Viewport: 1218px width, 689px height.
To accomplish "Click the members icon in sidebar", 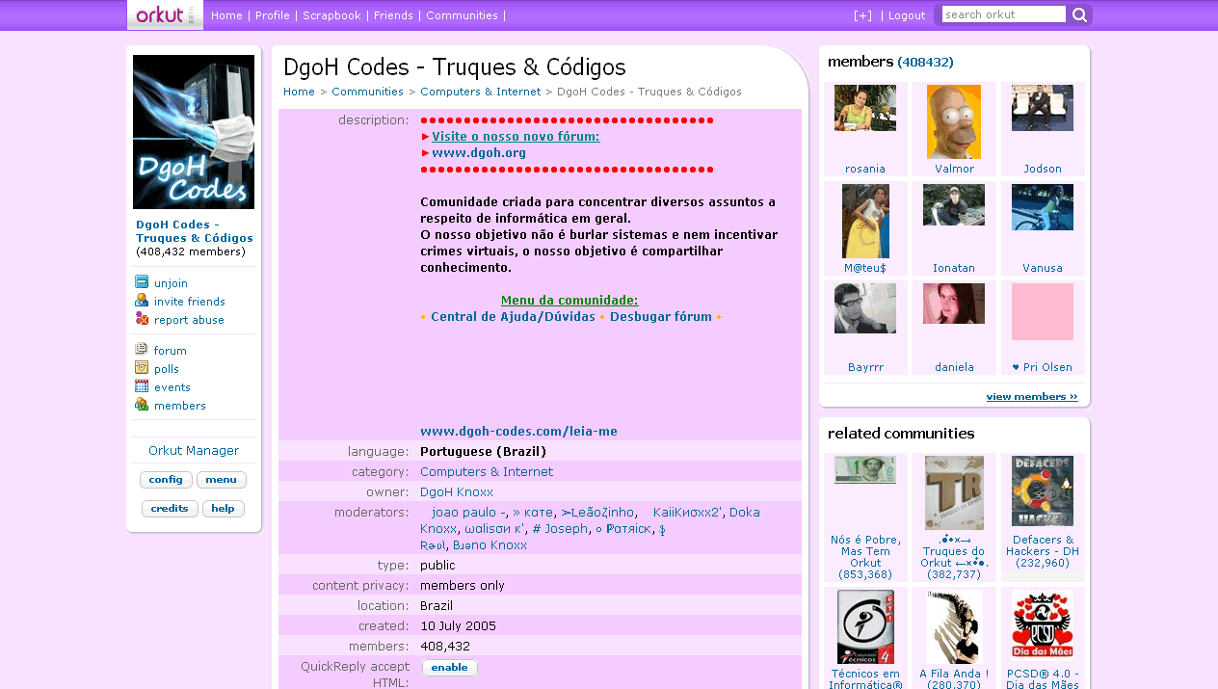I will [142, 405].
